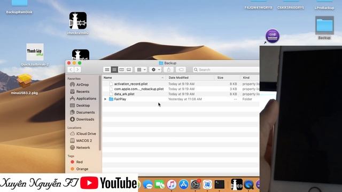The height and width of the screenshot is (192, 342).
Task: Click the Share toolbar button
Action: (x=169, y=70)
